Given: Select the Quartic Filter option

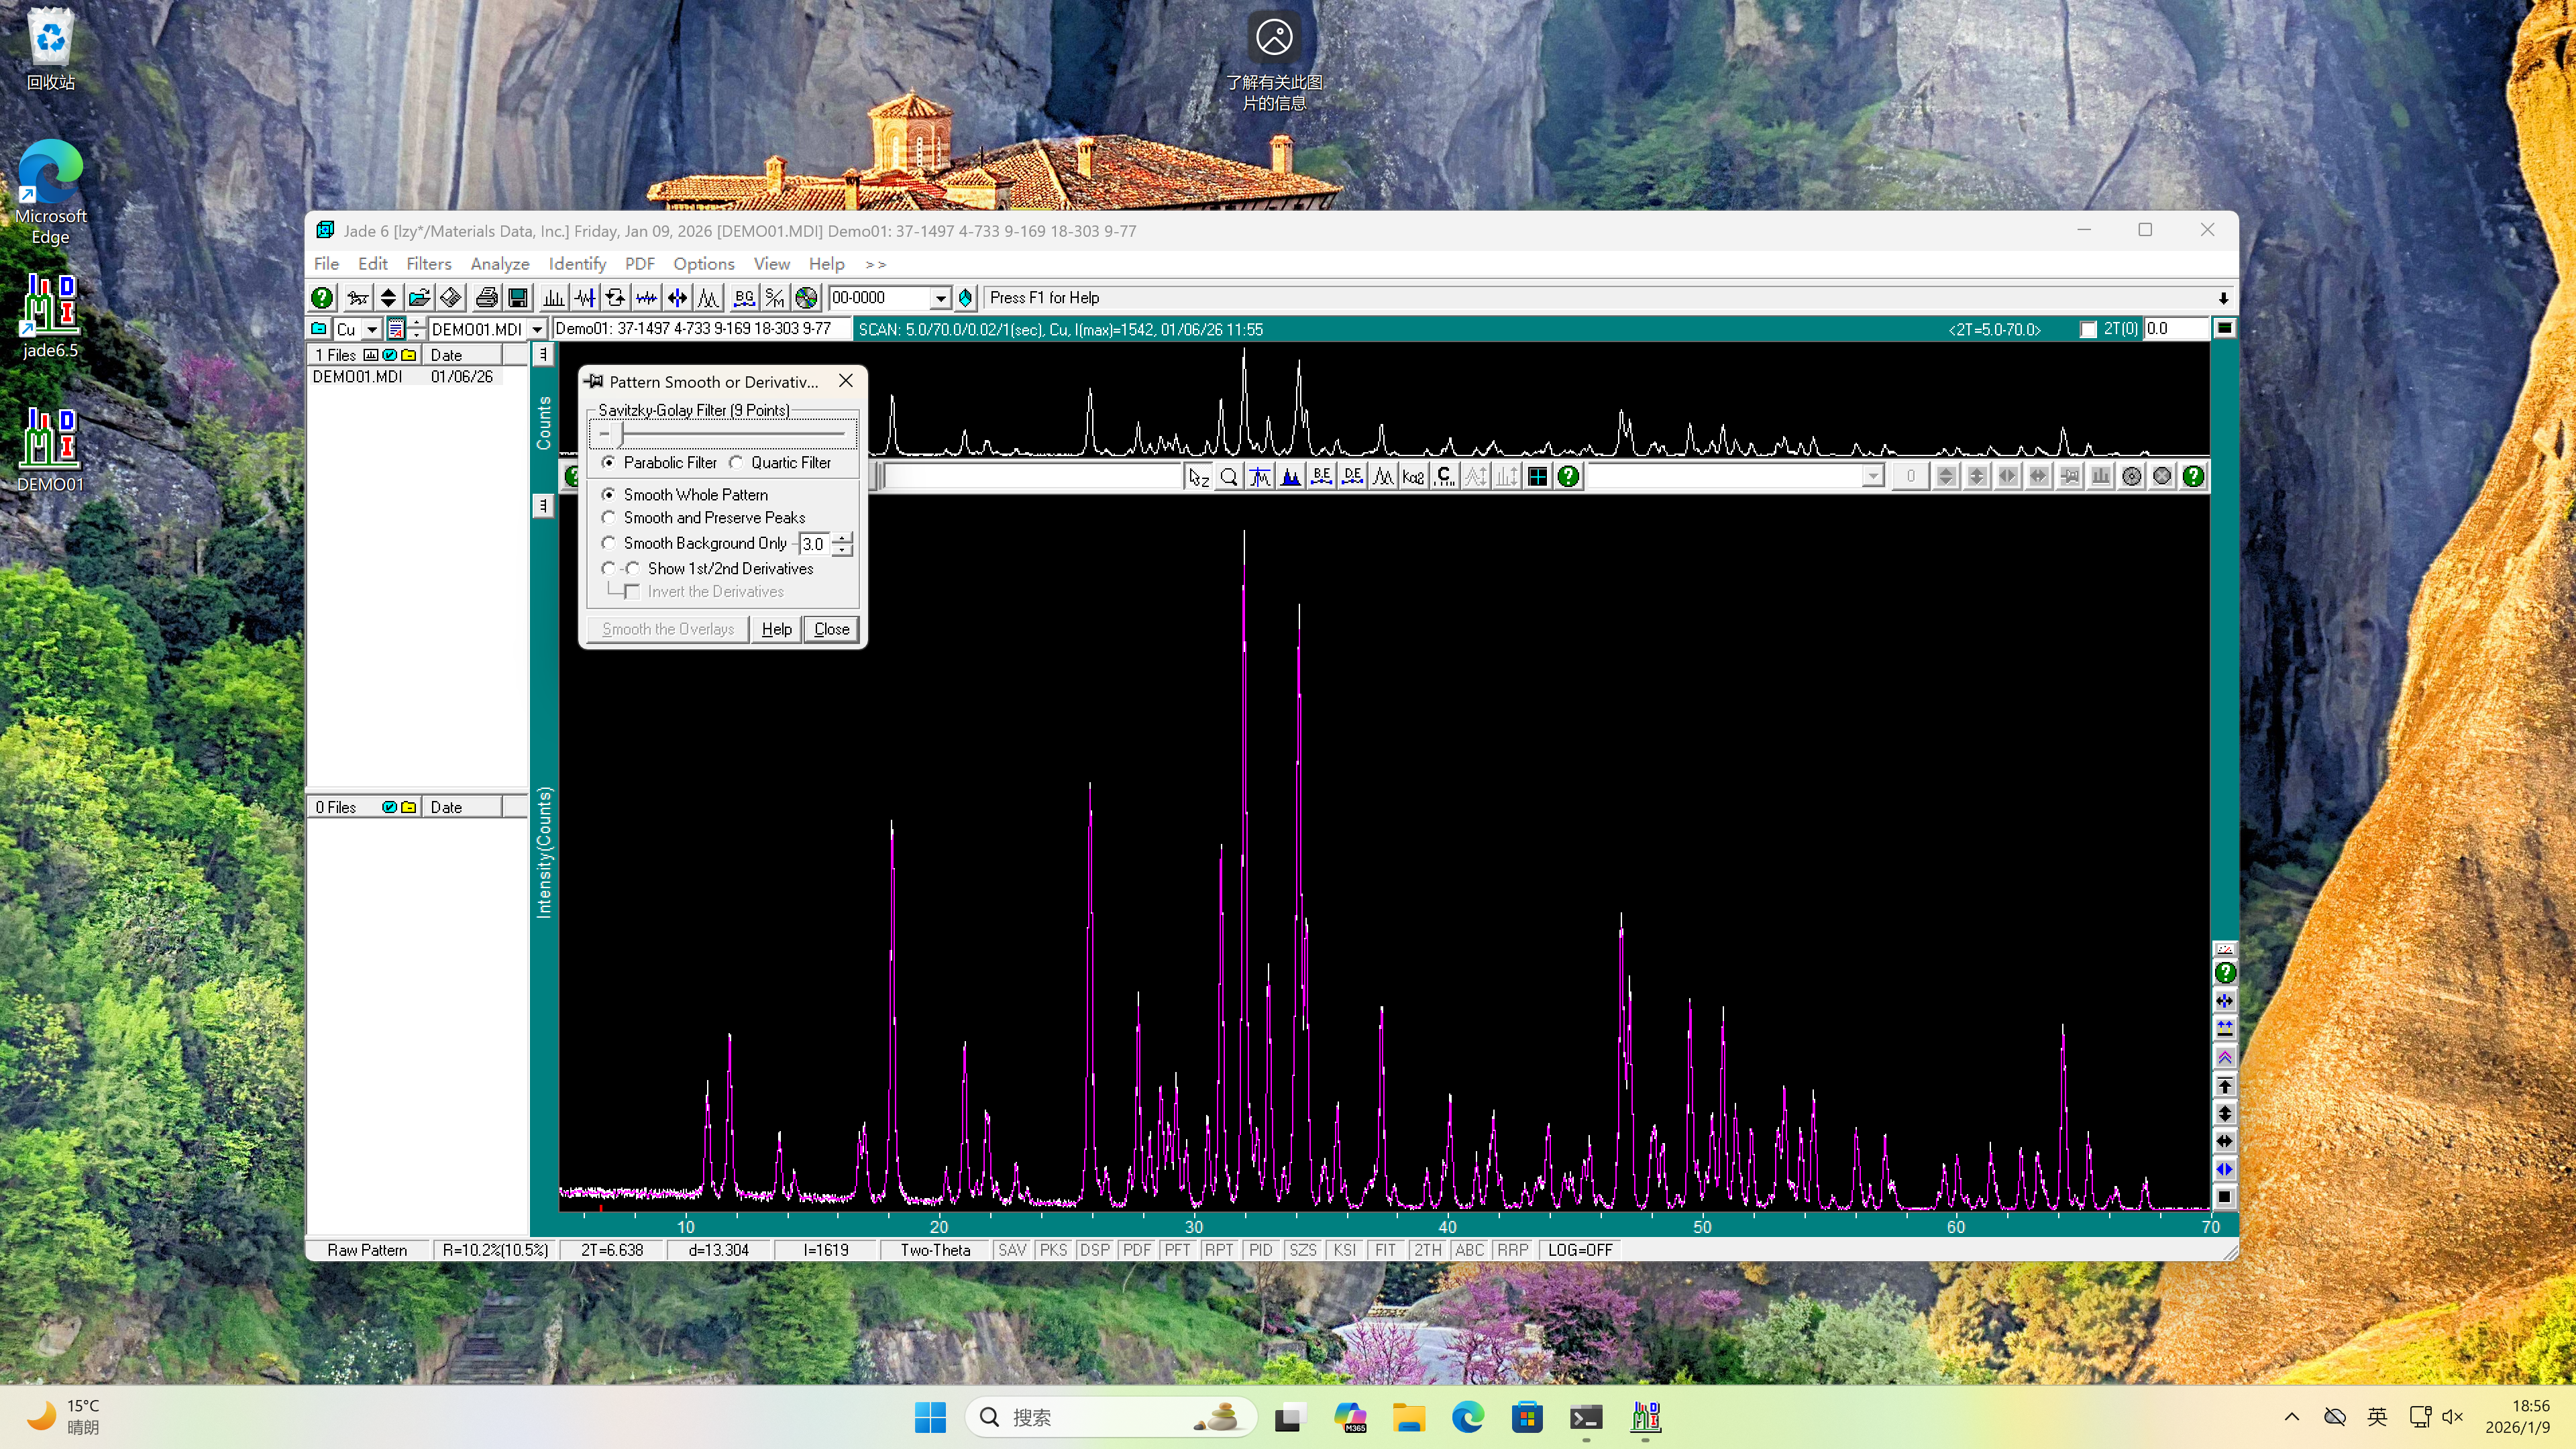Looking at the screenshot, I should [x=737, y=463].
